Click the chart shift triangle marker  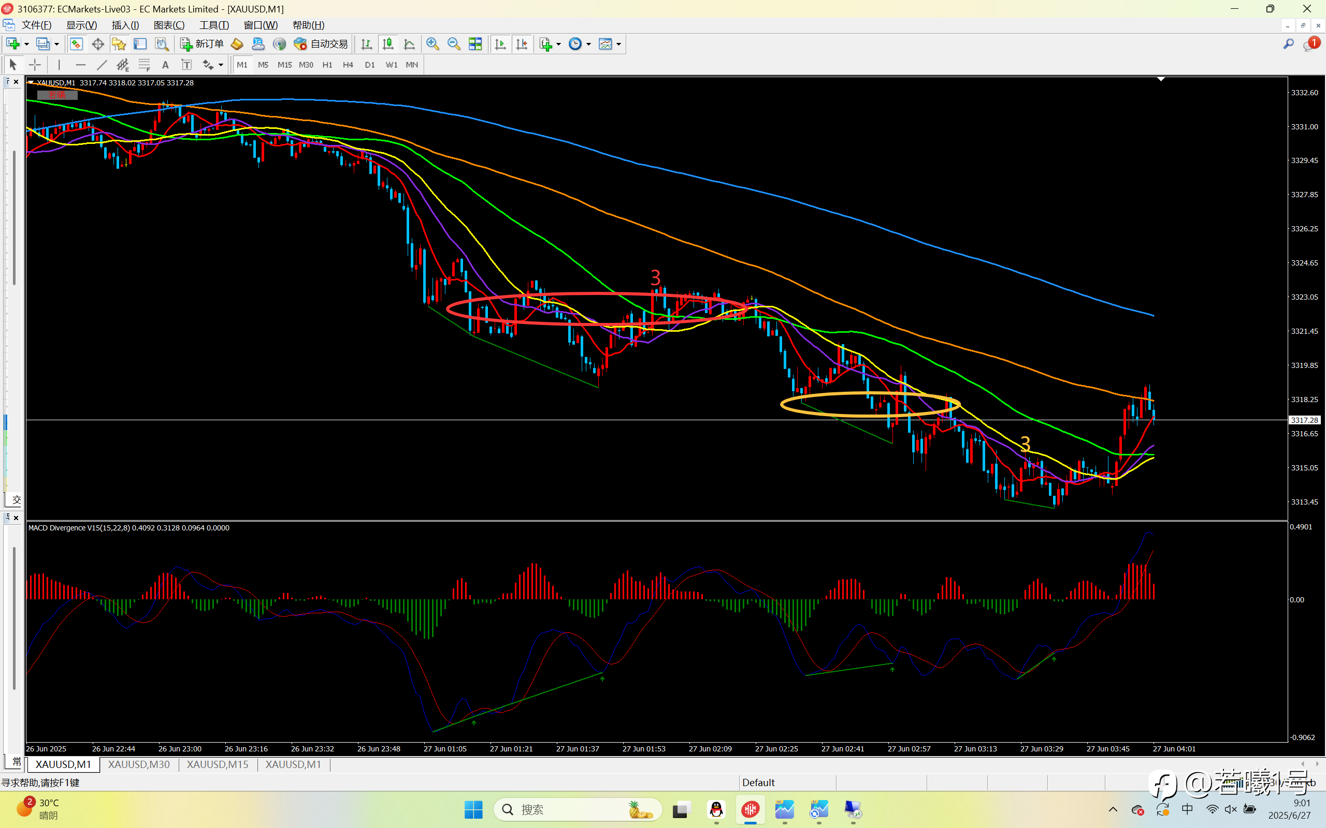coord(1161,79)
